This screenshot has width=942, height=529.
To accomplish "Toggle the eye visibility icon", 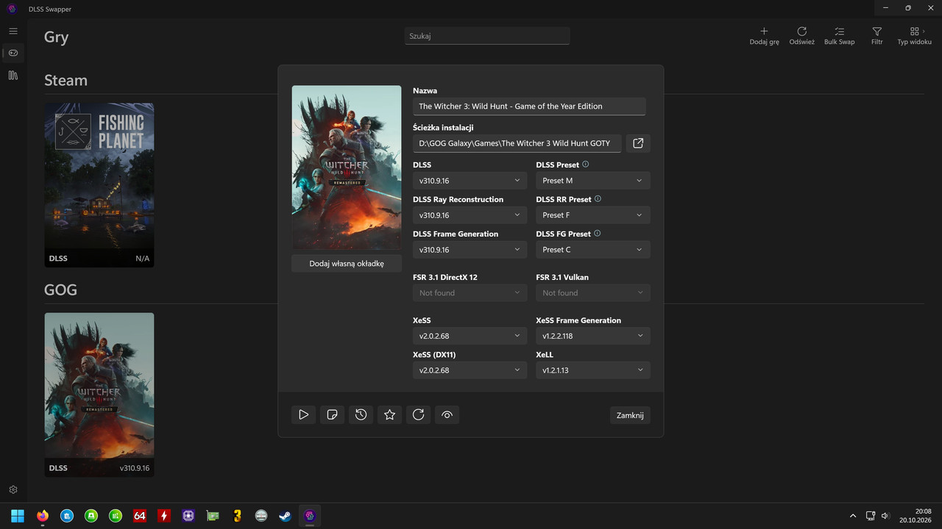I will click(x=447, y=415).
